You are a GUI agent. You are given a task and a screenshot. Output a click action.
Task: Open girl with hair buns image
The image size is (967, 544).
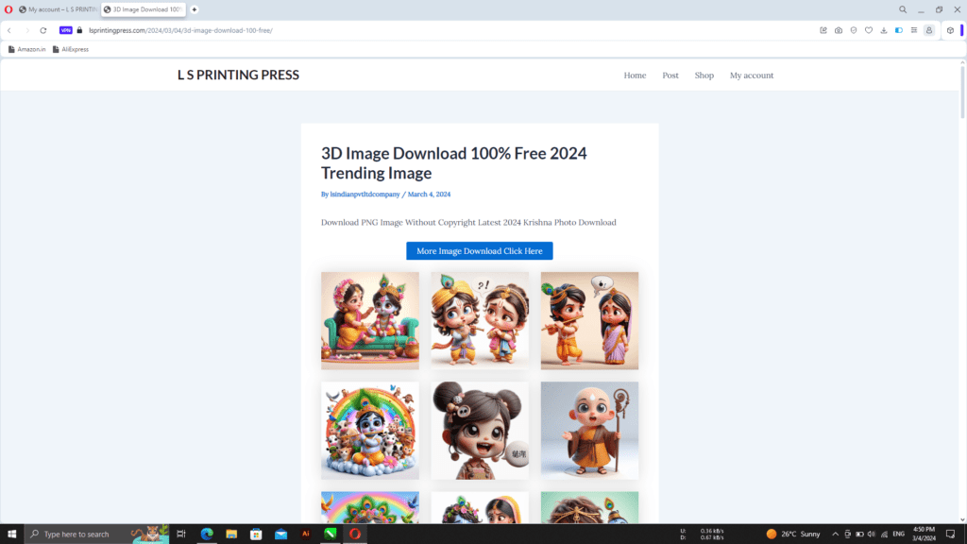[x=480, y=431]
